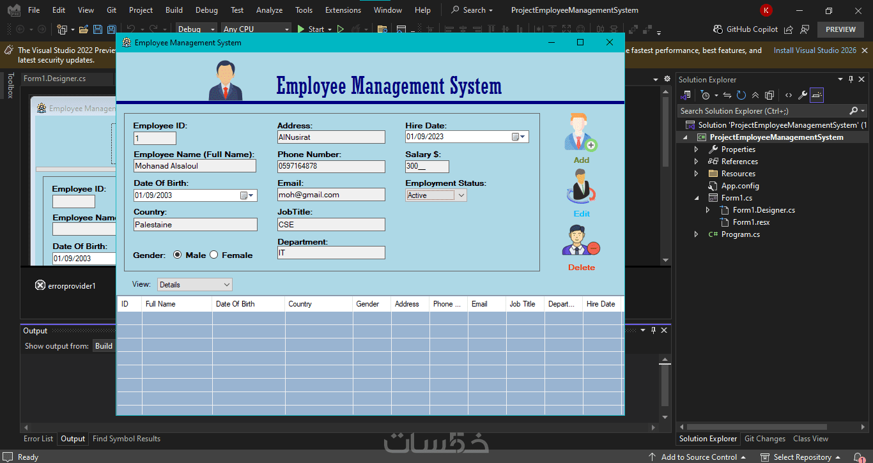This screenshot has width=873, height=463.
Task: Select the Male gender radio button
Action: coord(178,255)
